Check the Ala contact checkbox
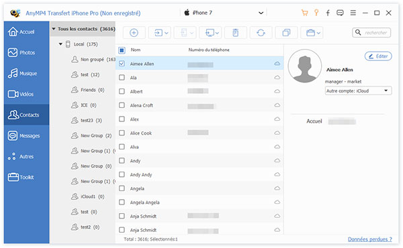 (x=122, y=78)
